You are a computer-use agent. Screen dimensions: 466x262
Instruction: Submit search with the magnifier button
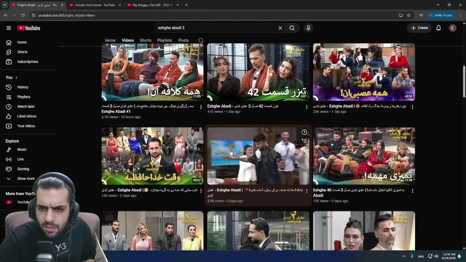[x=292, y=28]
